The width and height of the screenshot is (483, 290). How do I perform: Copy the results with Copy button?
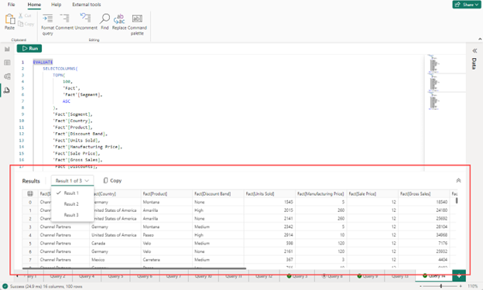112,180
